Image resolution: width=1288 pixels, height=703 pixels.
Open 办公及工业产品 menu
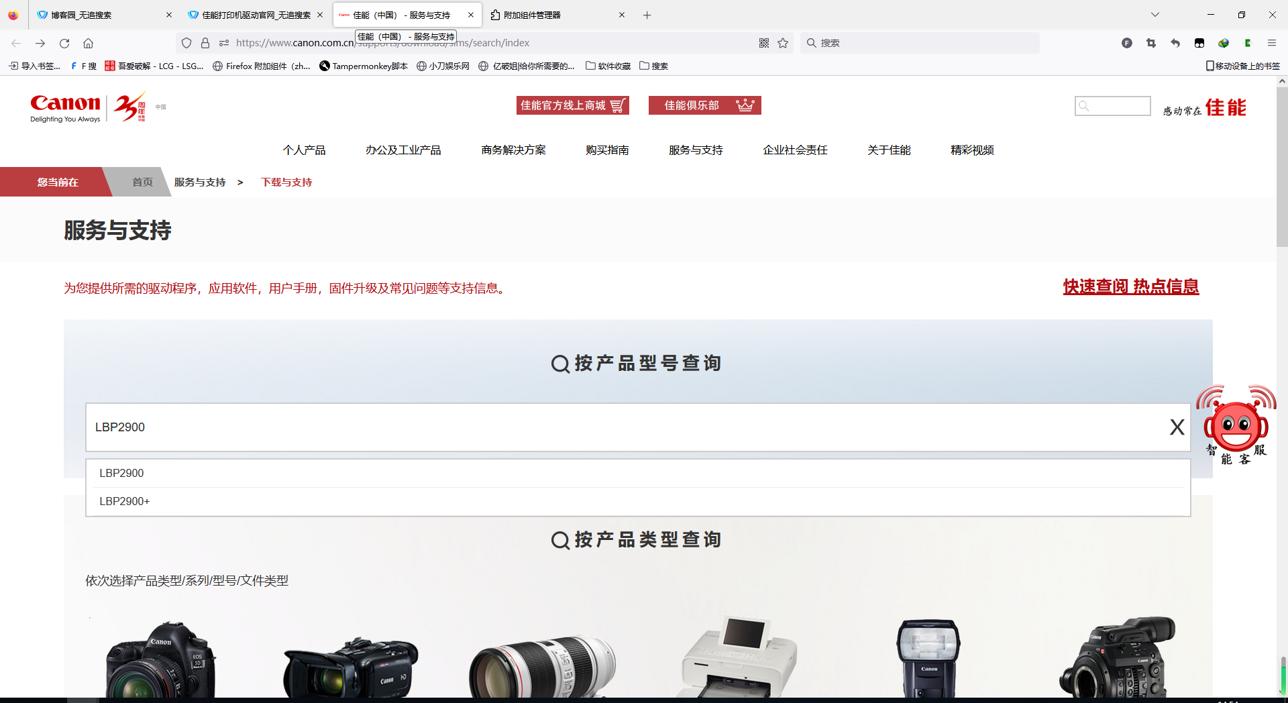(x=403, y=150)
